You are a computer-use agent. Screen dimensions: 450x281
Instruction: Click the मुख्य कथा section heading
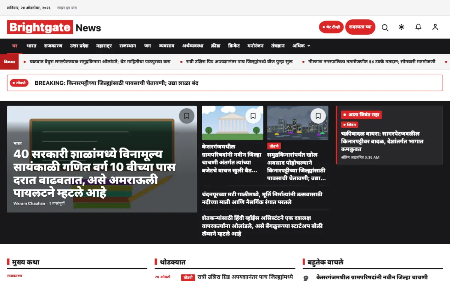[25, 262]
